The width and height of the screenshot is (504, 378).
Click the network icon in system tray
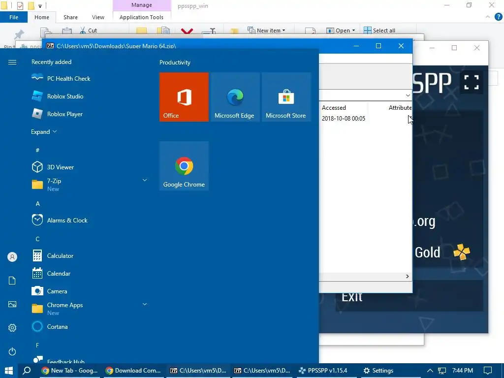(x=442, y=371)
